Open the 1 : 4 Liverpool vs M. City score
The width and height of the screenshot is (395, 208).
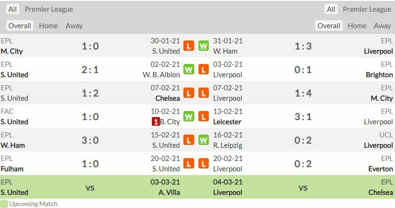(303, 93)
